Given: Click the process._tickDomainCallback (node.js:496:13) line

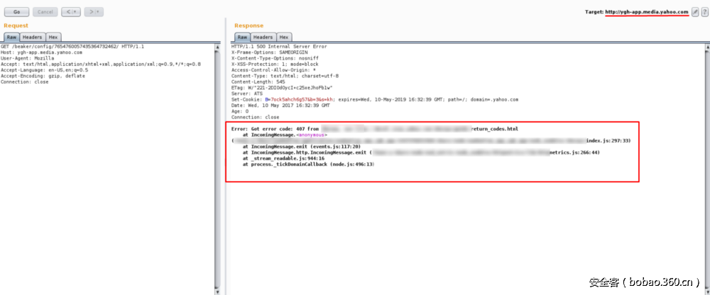Looking at the screenshot, I should pos(308,165).
